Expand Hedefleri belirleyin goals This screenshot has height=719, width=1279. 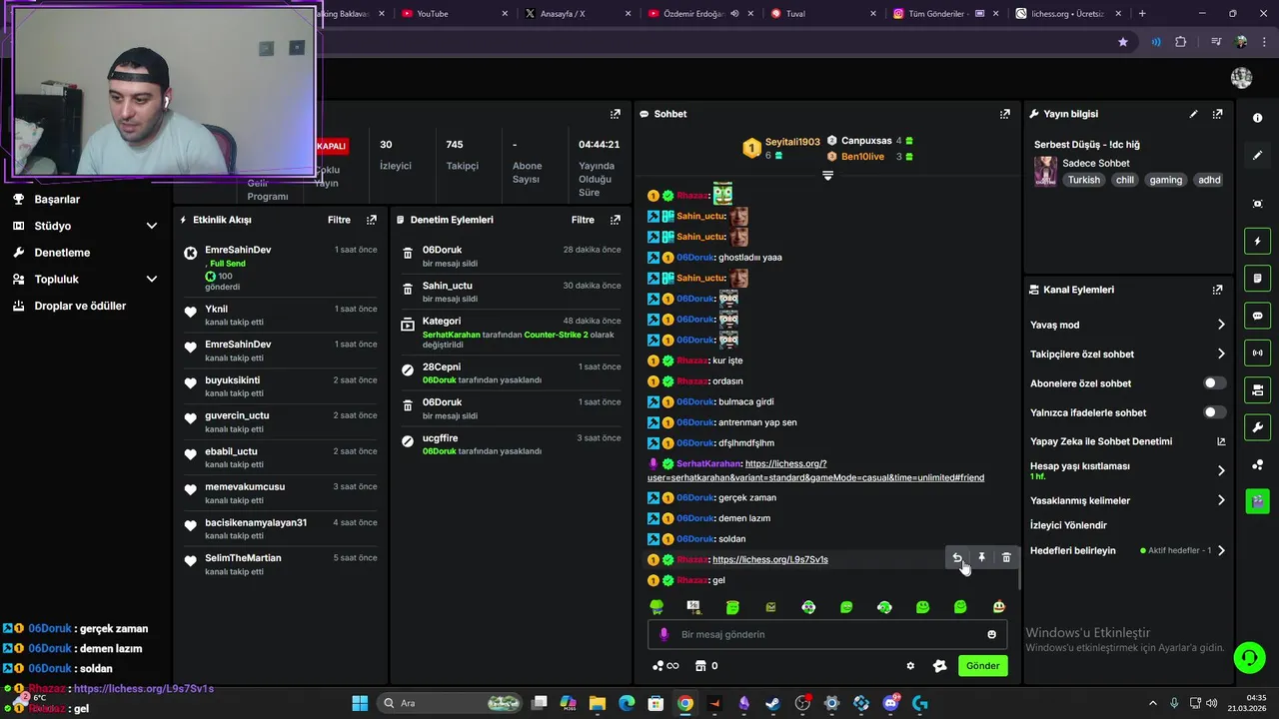point(1221,550)
